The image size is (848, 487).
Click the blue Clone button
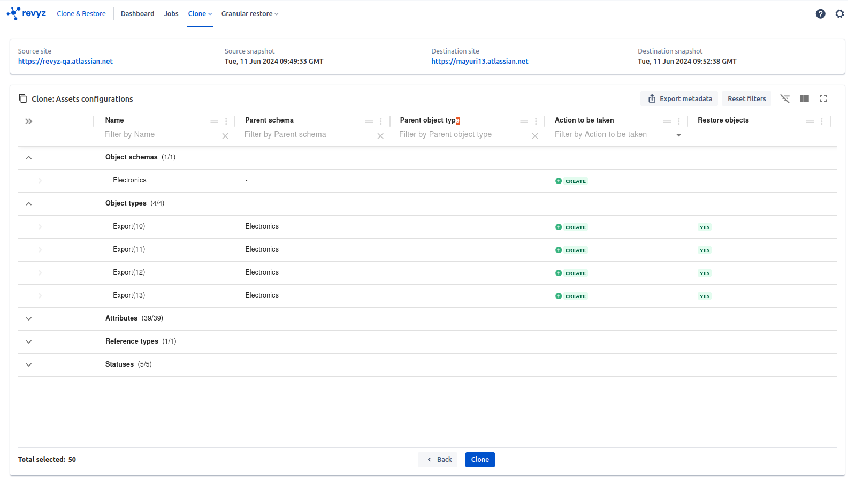[480, 460]
